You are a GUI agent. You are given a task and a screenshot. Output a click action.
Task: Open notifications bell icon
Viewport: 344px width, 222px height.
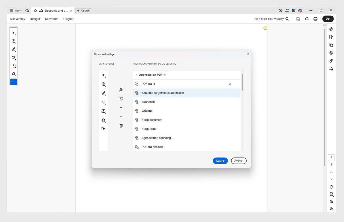[287, 10]
